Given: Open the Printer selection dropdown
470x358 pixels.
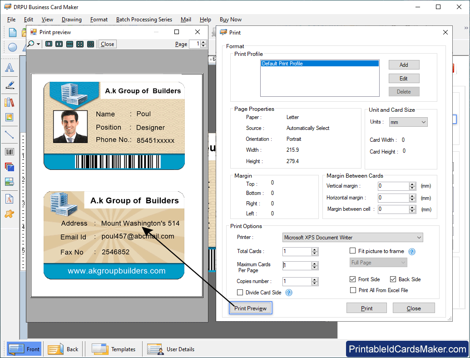Looking at the screenshot, I should (352, 238).
